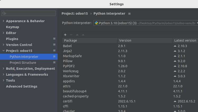Open Plugins settings
The height and width of the screenshot is (112, 198).
[x=12, y=39]
